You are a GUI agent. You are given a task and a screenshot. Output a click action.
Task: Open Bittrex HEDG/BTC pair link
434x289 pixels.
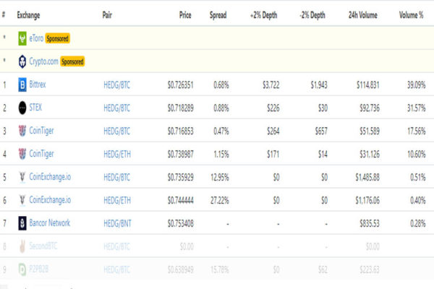[116, 85]
